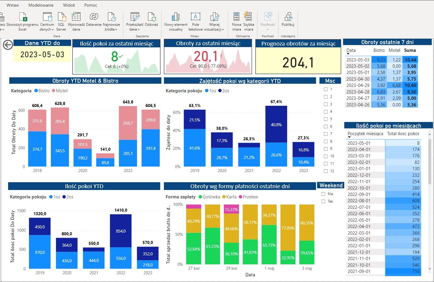
Task: Insert Pole tekstowe text box
Action: (x=196, y=17)
